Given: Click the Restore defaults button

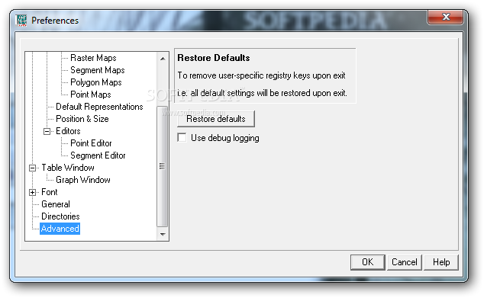Looking at the screenshot, I should (x=216, y=119).
